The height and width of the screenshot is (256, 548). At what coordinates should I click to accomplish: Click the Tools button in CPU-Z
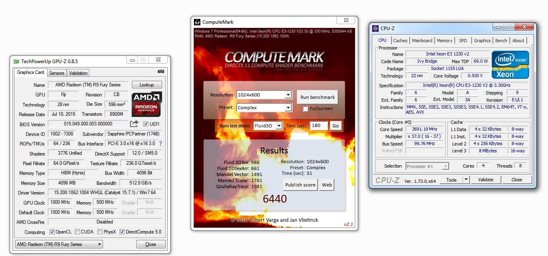pos(451,180)
